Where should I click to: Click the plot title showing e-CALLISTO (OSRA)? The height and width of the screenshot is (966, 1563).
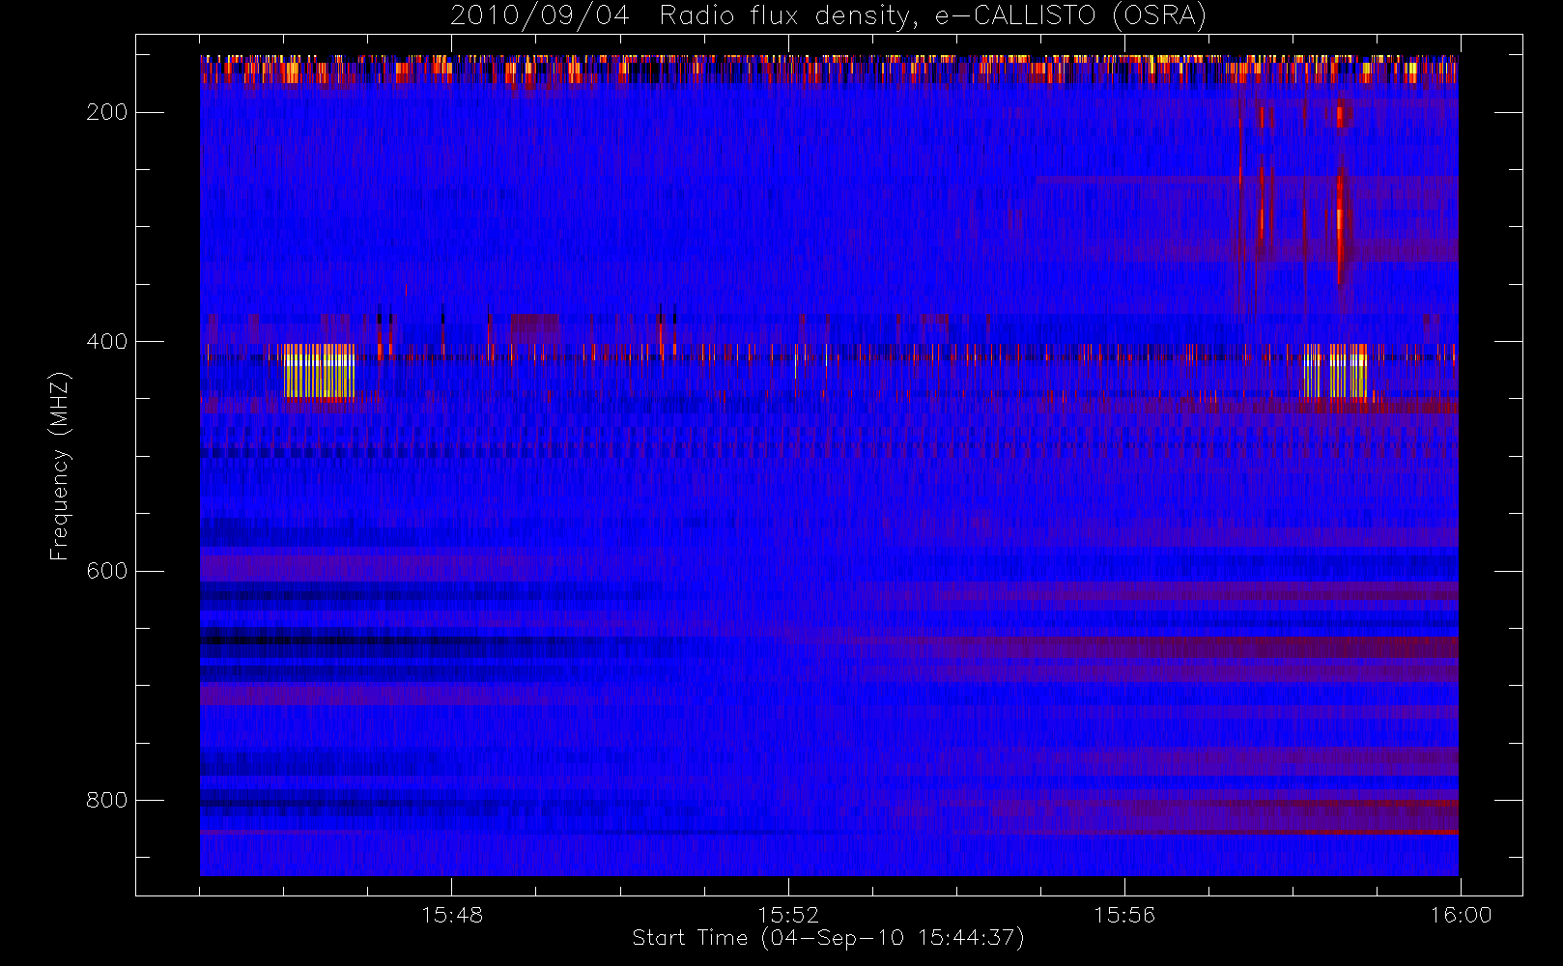coord(829,16)
